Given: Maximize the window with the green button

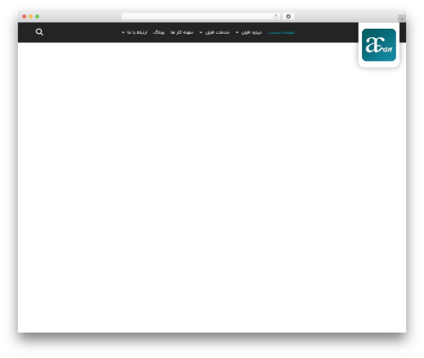Looking at the screenshot, I should click(x=37, y=17).
